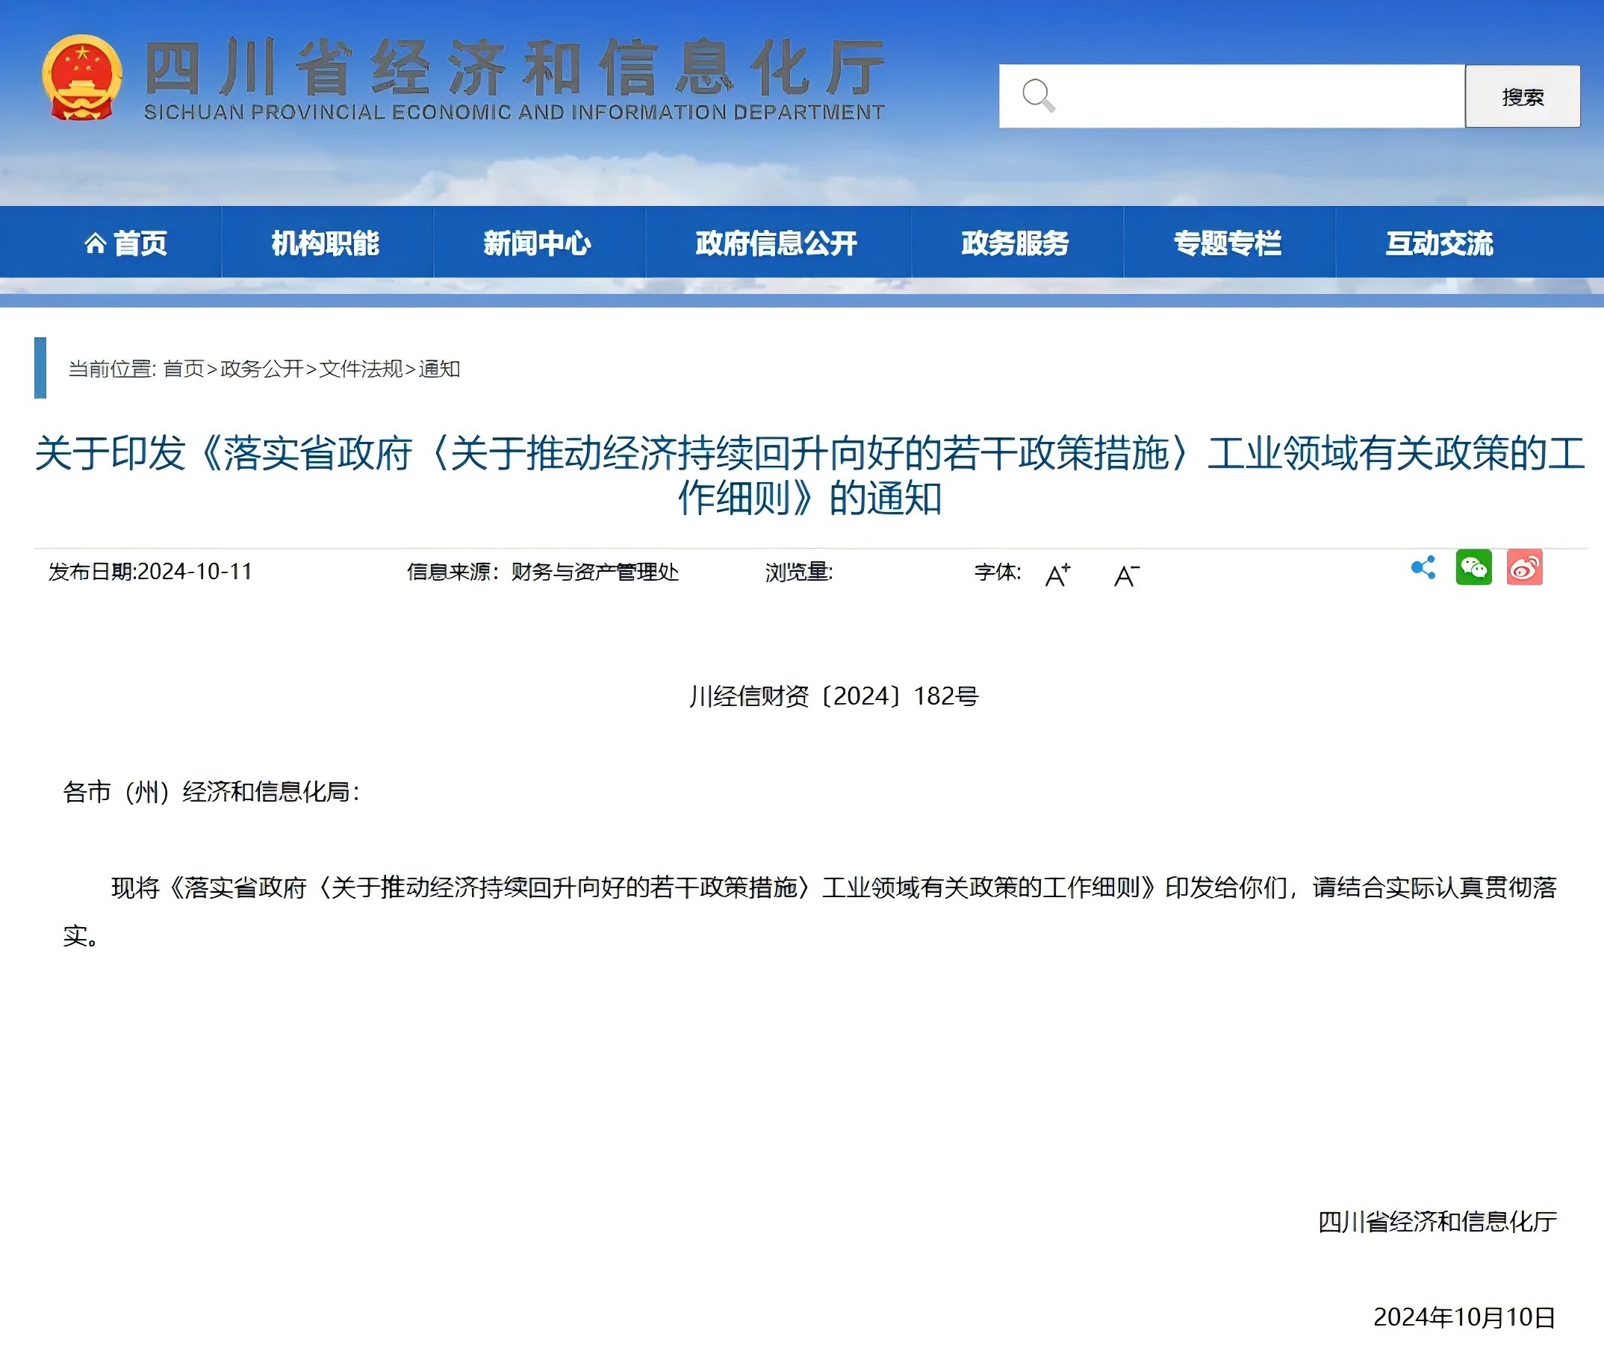Click the home icon beside 首页
Image resolution: width=1604 pixels, height=1348 pixels.
(95, 243)
